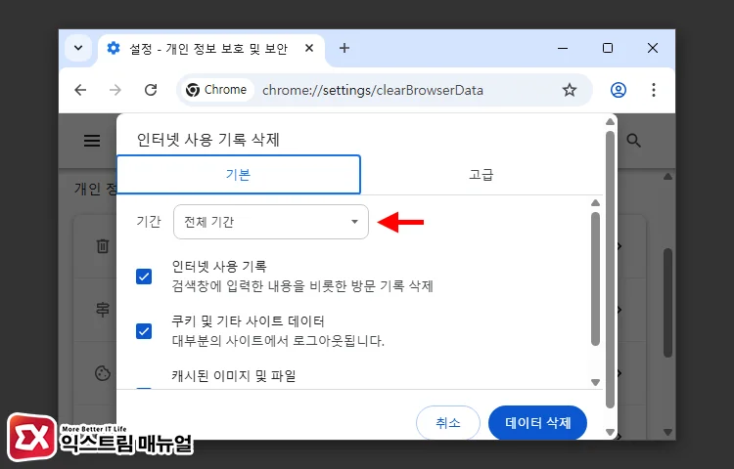Click inner list scroll-down arrow

pyautogui.click(x=595, y=382)
